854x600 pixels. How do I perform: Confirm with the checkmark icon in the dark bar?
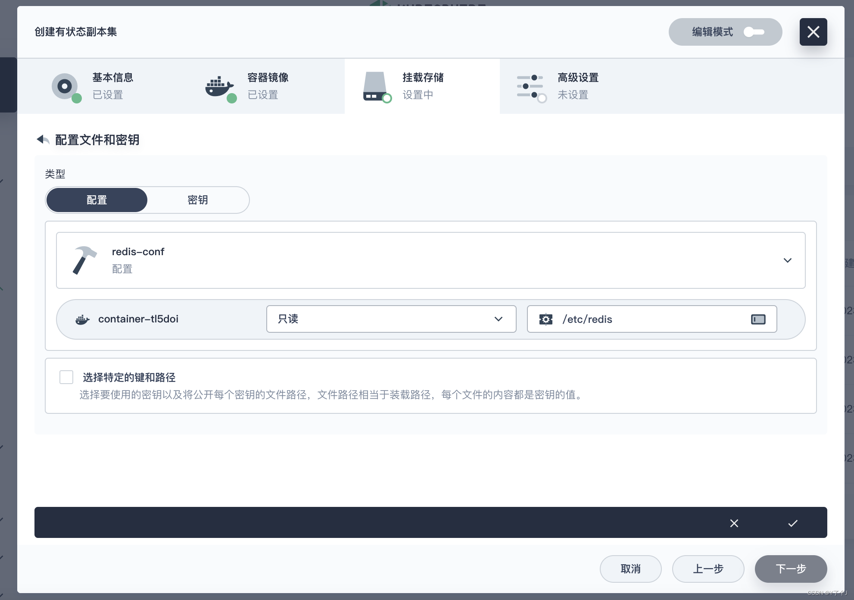pos(793,523)
